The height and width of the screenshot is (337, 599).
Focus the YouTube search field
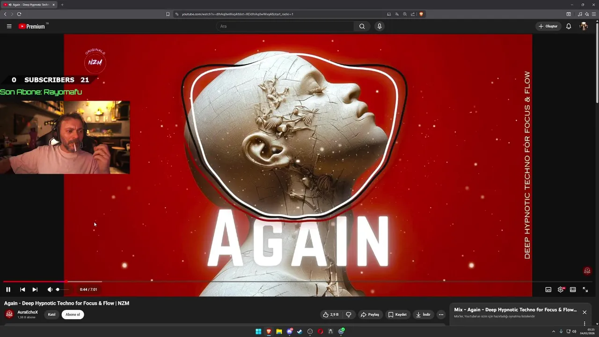[x=285, y=26]
